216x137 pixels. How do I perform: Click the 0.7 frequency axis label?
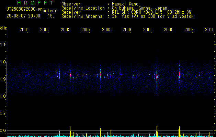pos(3,113)
